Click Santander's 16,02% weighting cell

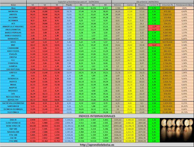(x=184, y=106)
